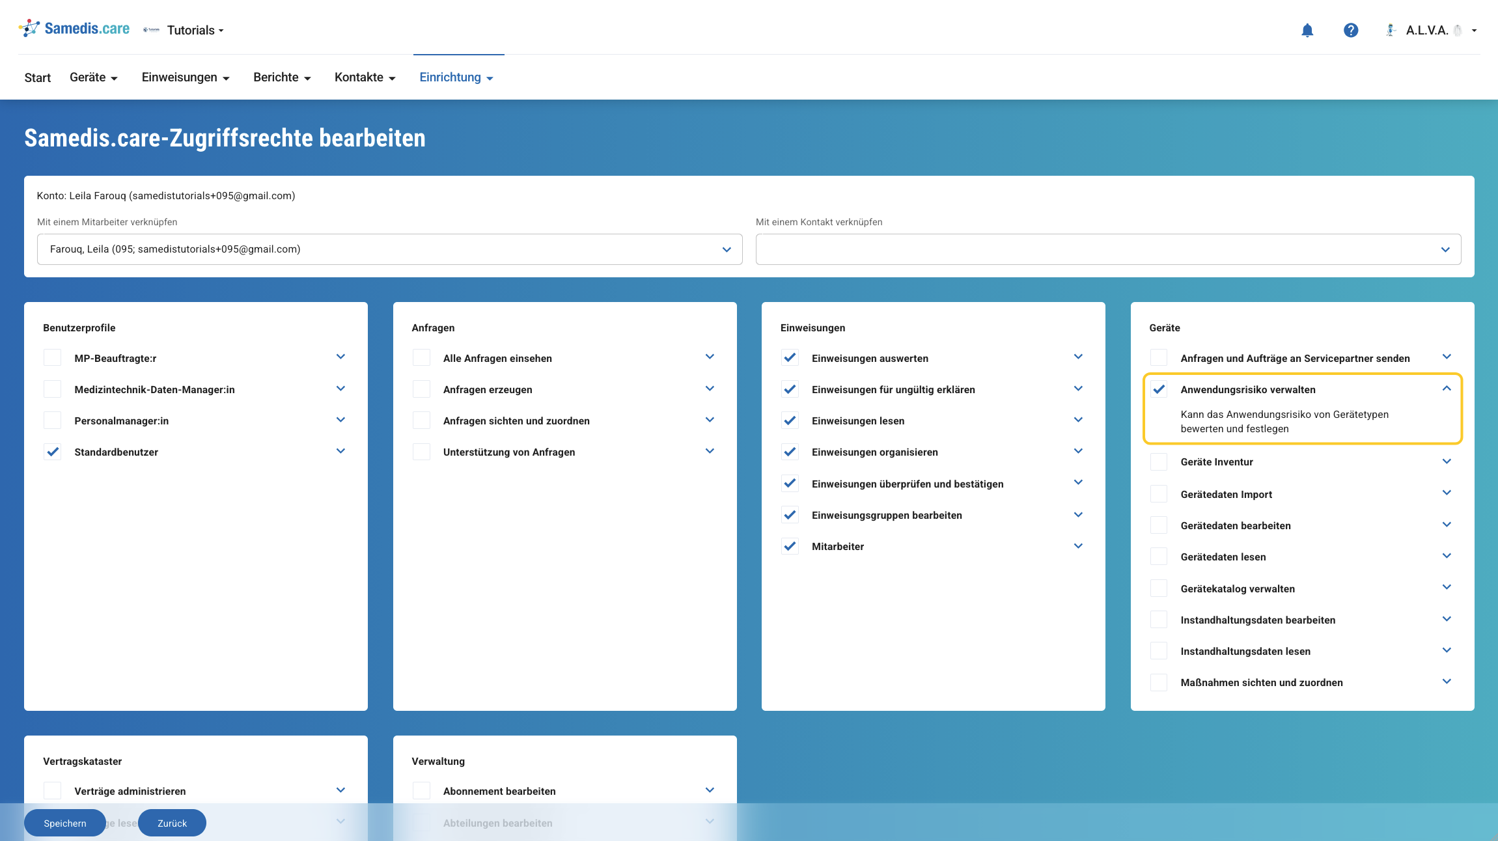Screen dimensions: 1498x841
Task: Enable the Medizintechnik-Daten-Manager:in checkbox
Action: click(53, 389)
